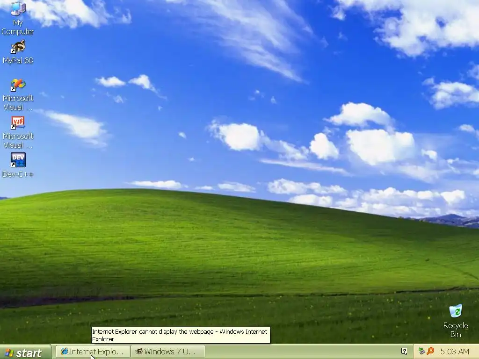Click the 5:03 AM system clock
The image size is (479, 359).
point(455,352)
